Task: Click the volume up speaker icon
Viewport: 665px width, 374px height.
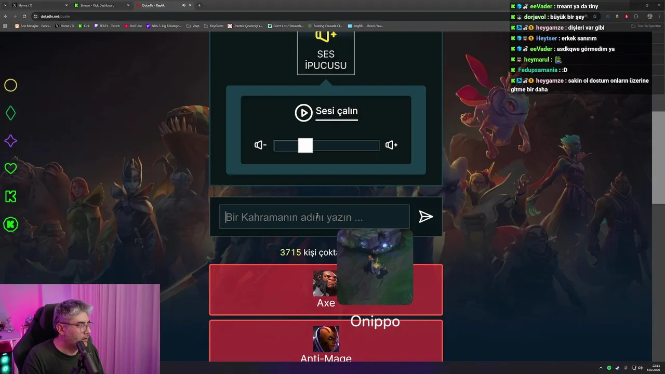Action: point(391,145)
